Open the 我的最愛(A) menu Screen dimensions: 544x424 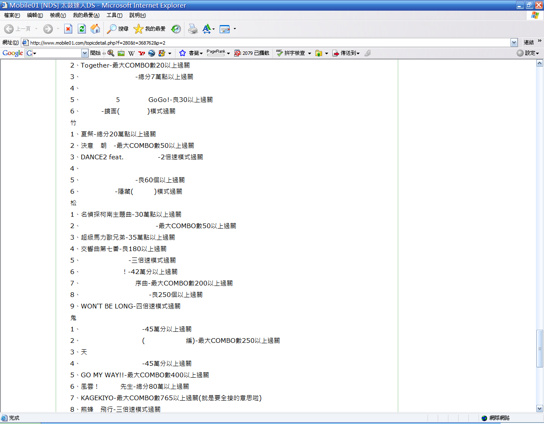(86, 15)
